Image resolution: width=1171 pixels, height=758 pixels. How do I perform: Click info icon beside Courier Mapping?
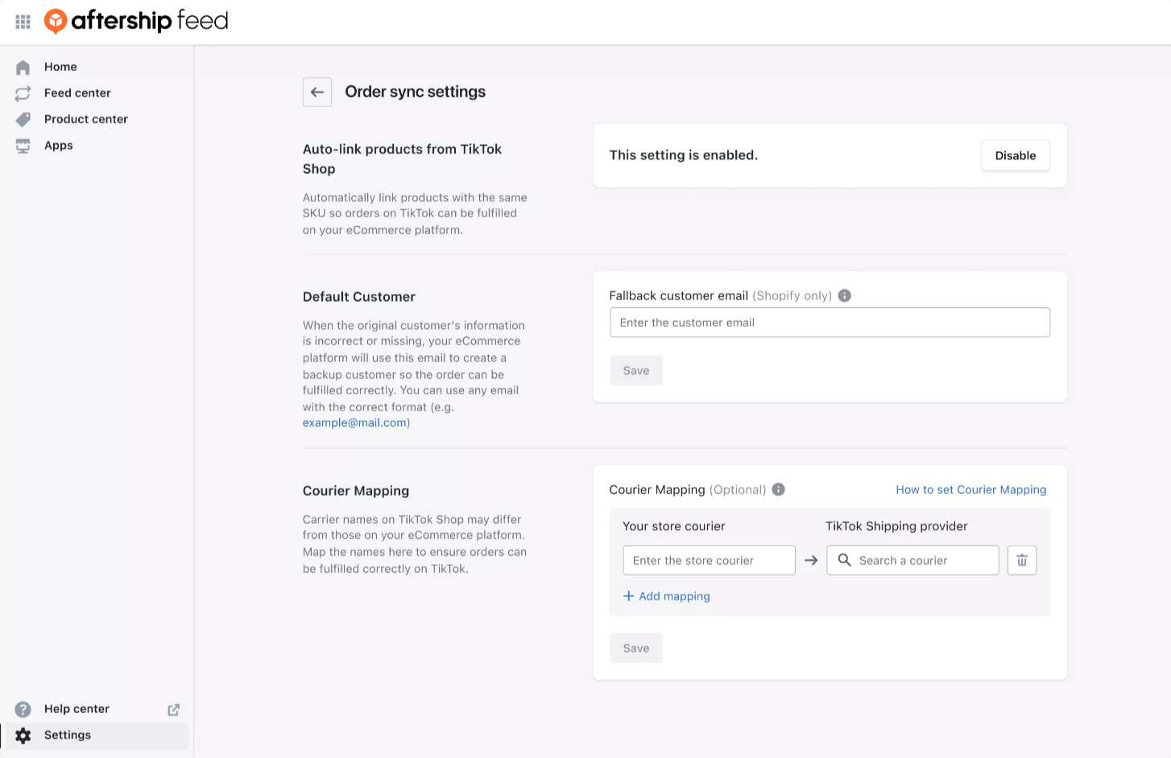click(778, 489)
